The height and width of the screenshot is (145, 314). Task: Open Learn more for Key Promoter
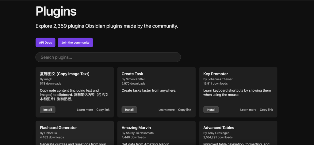click(248, 110)
